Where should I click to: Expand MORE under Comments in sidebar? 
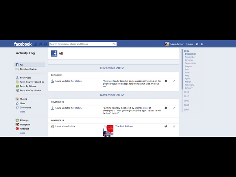[x=22, y=112]
